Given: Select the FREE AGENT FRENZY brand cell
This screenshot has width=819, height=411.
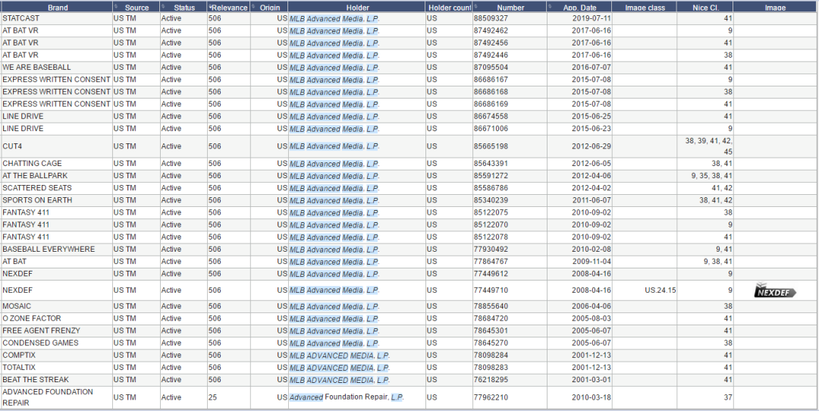Looking at the screenshot, I should coord(56,331).
